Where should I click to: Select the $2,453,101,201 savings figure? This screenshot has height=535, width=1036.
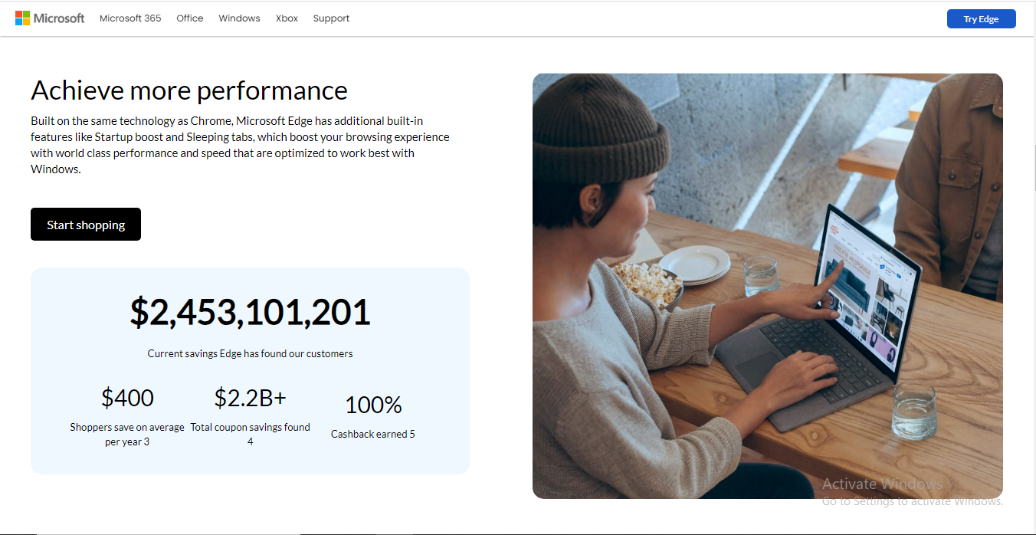250,313
